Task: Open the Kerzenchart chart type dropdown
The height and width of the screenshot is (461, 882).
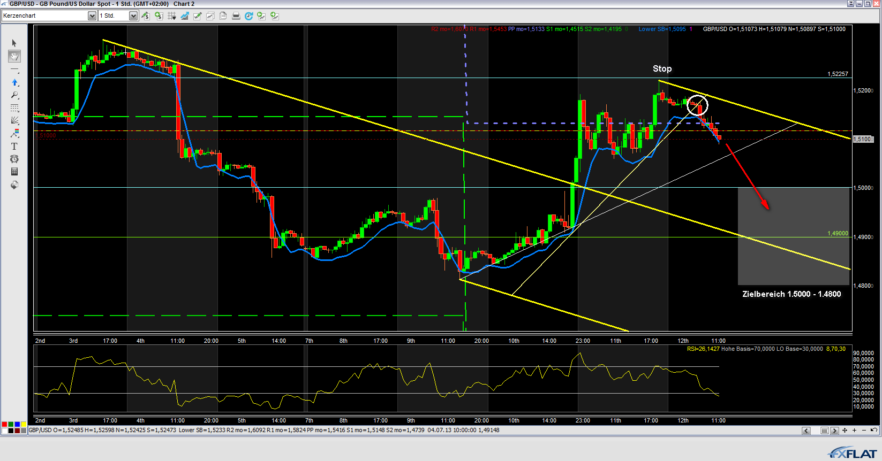Action: pos(92,16)
